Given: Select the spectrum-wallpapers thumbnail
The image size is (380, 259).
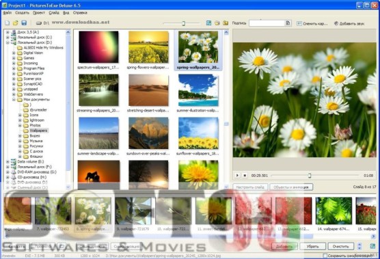Looking at the screenshot, I should tap(98, 47).
